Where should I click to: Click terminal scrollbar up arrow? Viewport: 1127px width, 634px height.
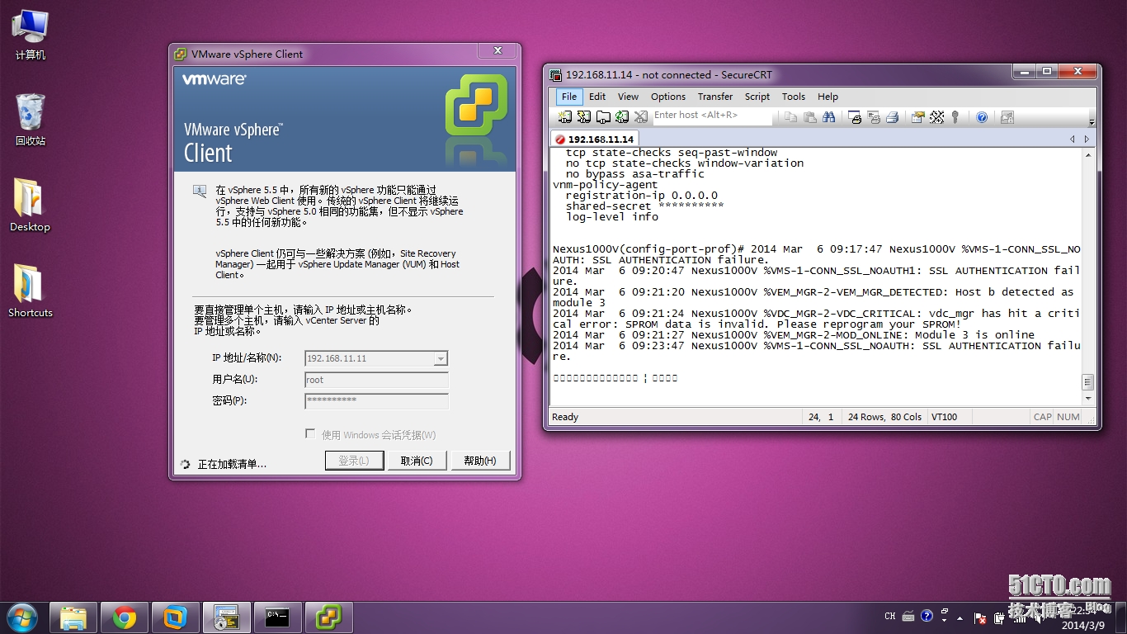click(x=1088, y=154)
